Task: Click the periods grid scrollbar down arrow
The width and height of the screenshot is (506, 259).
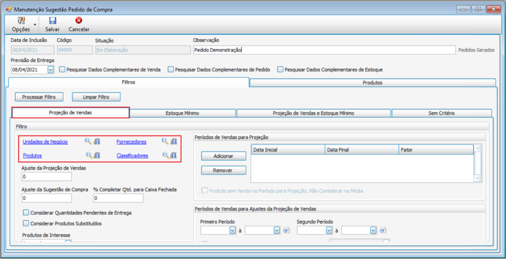Action: [x=477, y=178]
